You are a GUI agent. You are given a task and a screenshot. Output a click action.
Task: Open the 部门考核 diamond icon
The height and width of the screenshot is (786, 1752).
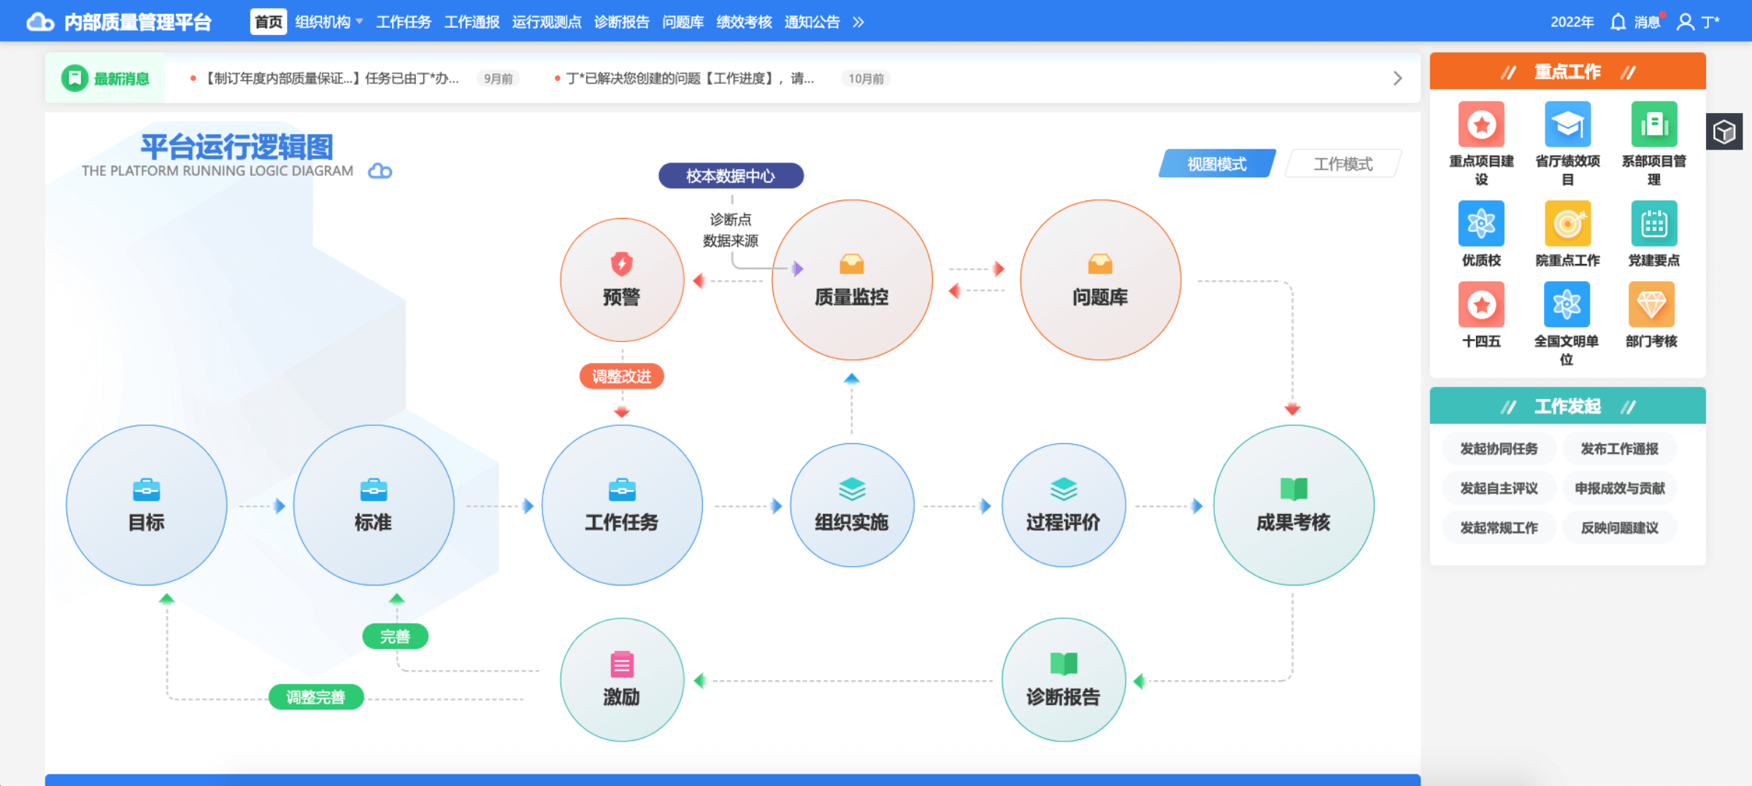(1651, 305)
